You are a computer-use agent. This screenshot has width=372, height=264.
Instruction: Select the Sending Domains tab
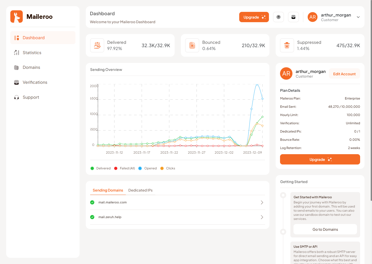click(x=108, y=190)
